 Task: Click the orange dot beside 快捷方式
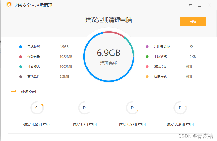147,77
